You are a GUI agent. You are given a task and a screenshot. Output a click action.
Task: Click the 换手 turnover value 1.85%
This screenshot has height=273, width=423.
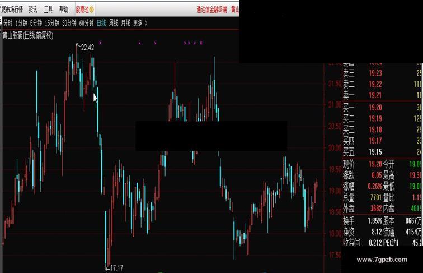point(375,221)
